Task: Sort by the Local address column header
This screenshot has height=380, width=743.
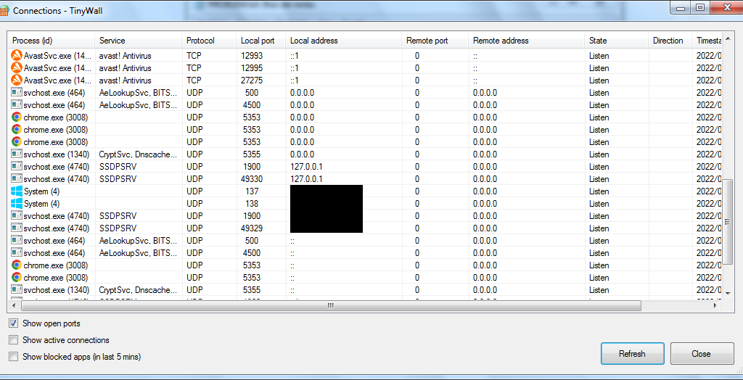Action: tap(344, 41)
